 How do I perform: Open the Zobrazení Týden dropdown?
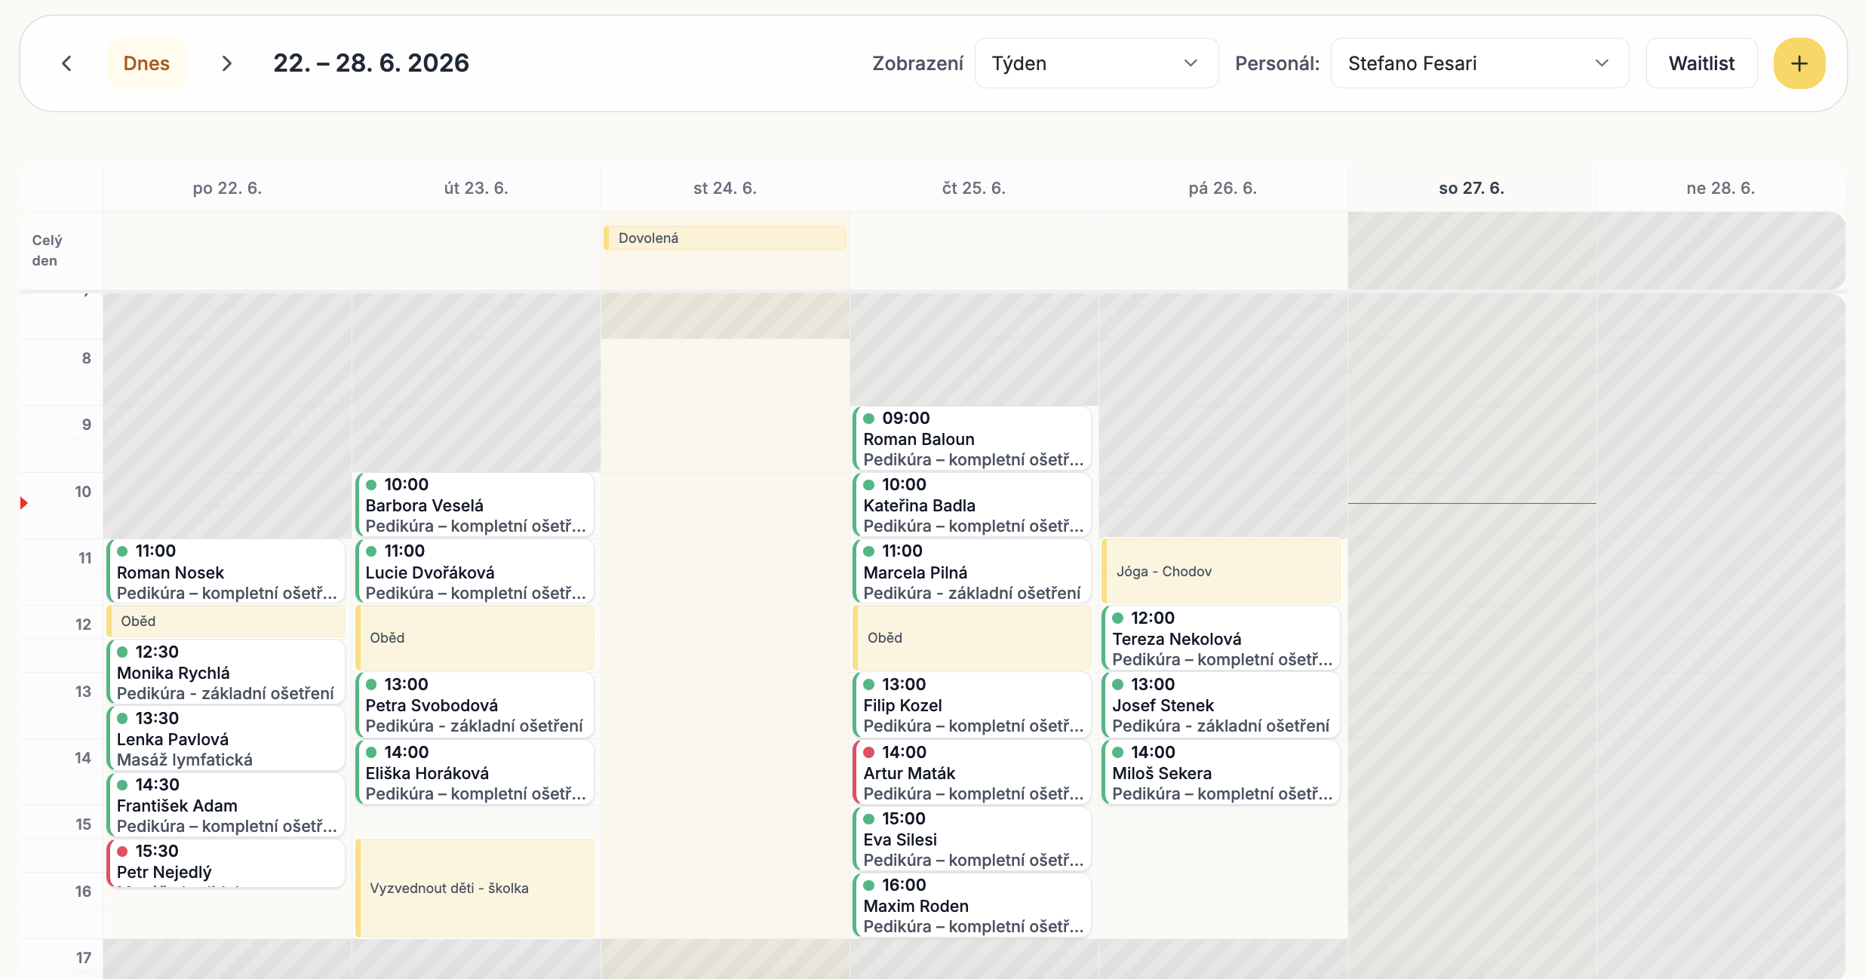pyautogui.click(x=1096, y=63)
